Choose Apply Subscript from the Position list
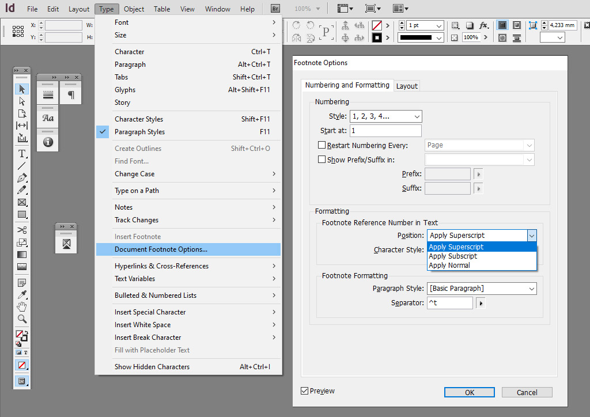This screenshot has height=417, width=590. 453,256
